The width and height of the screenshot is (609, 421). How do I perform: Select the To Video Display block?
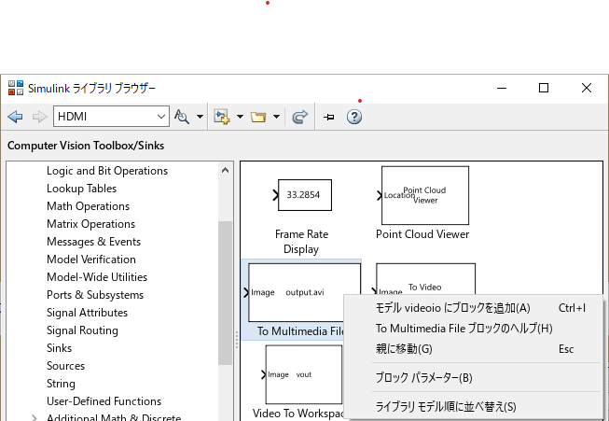pyautogui.click(x=425, y=278)
